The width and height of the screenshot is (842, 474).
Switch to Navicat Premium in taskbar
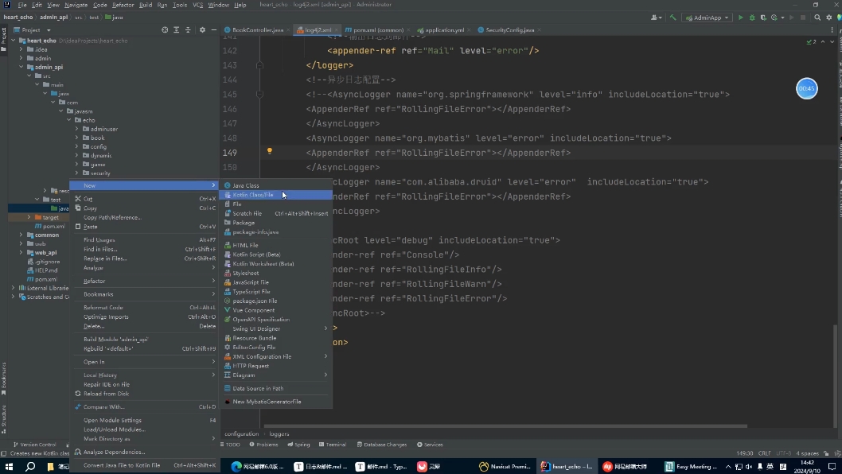click(505, 467)
